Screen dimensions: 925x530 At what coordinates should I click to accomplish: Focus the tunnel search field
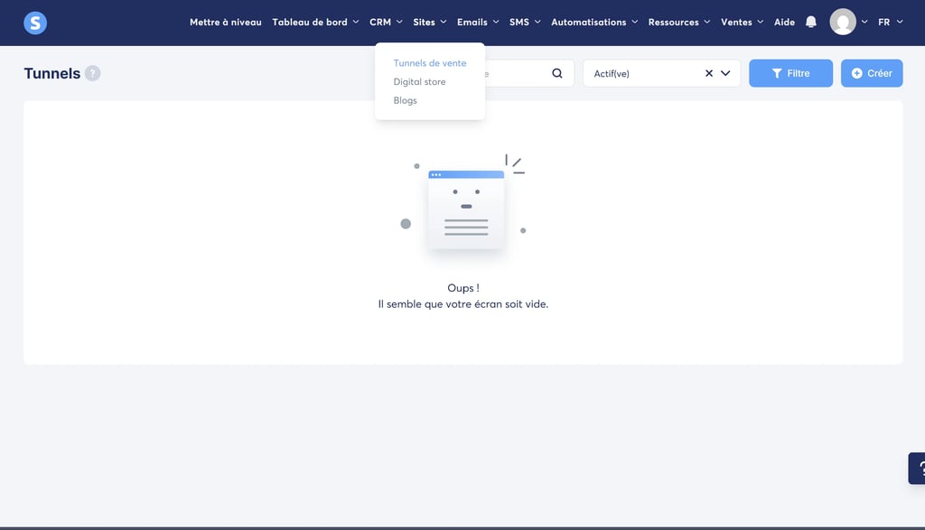click(x=518, y=73)
